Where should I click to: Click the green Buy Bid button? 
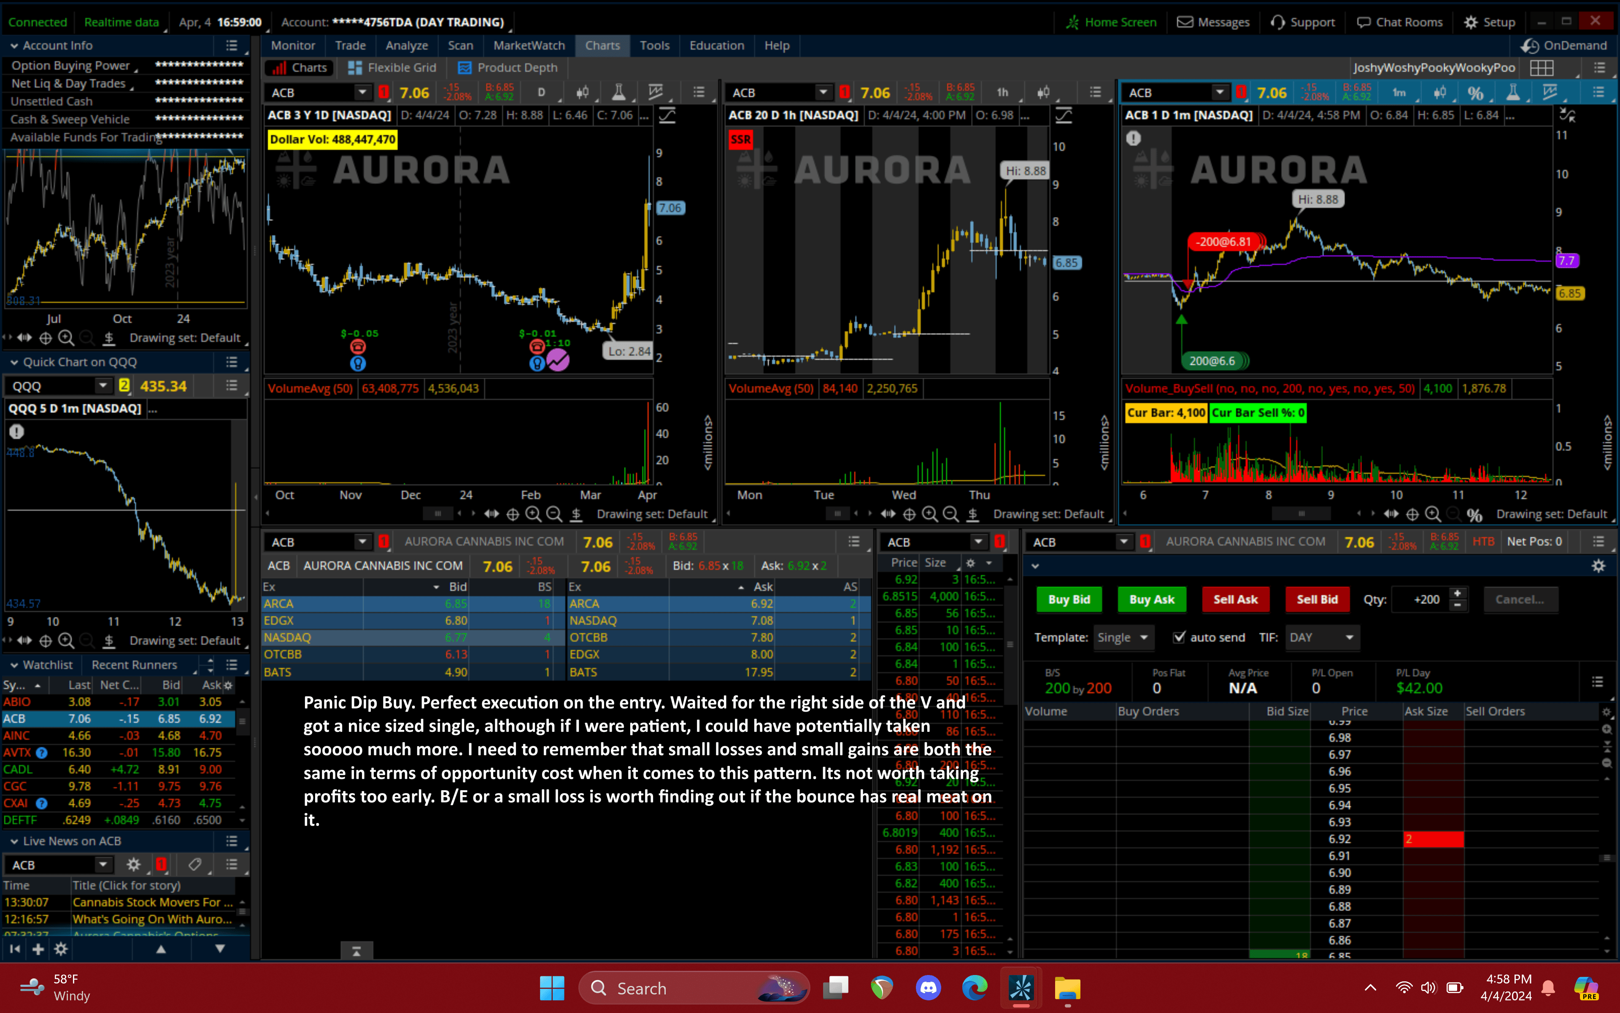1069,600
